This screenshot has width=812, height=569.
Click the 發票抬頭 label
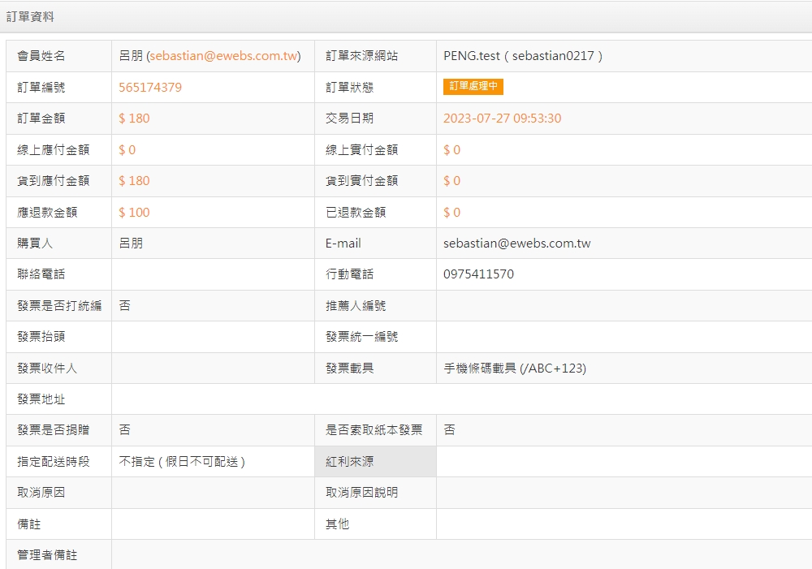coord(41,337)
